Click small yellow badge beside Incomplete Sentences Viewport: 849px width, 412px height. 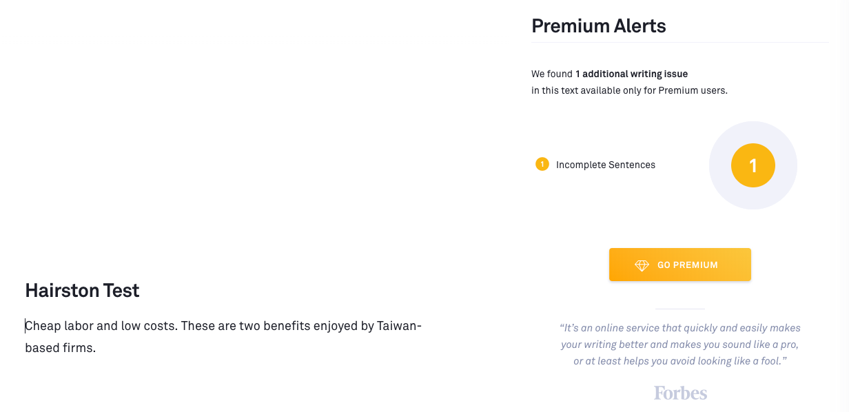542,164
